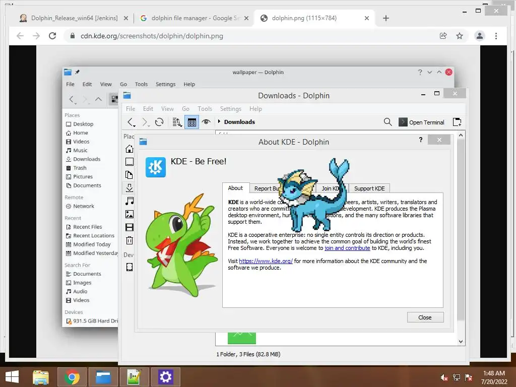Click Dolphin folder icon on taskbar
Viewport: 516px width, 387px height.
pyautogui.click(x=103, y=377)
